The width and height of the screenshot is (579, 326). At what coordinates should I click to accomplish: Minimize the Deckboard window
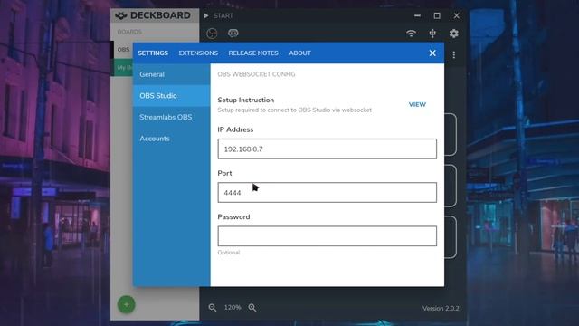tap(417, 16)
